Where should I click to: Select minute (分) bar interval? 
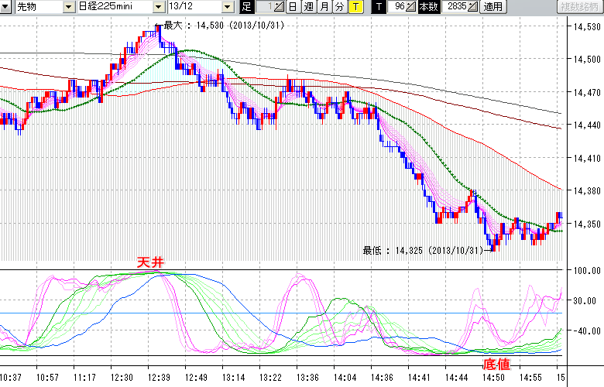tap(339, 7)
